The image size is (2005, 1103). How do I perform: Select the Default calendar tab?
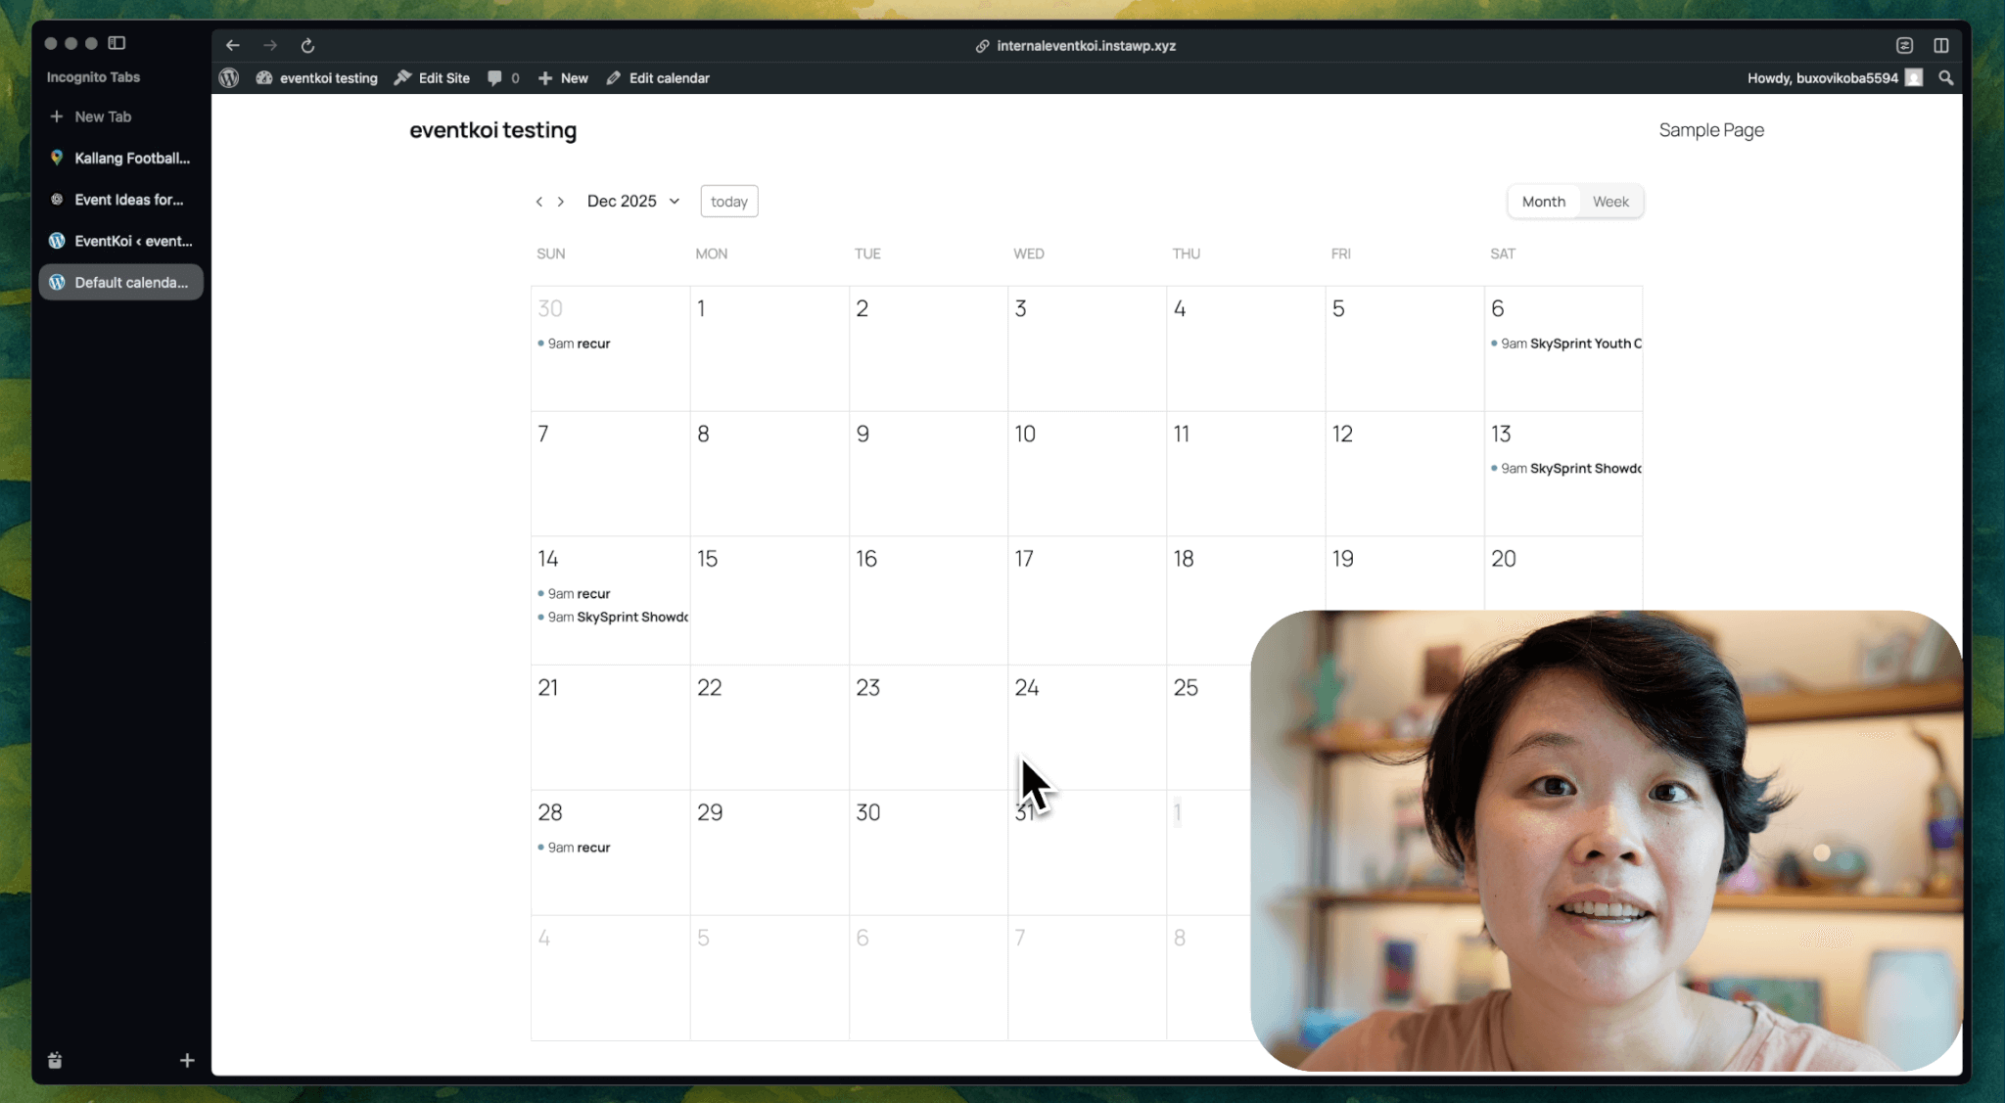point(120,282)
